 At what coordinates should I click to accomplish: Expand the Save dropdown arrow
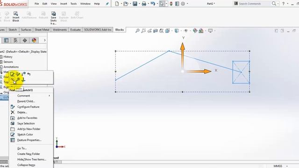139,4
